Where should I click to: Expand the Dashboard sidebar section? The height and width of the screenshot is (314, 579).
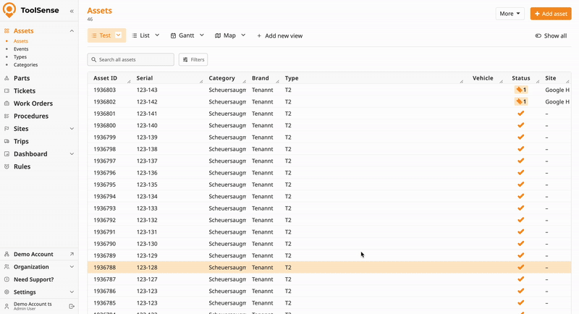(72, 154)
